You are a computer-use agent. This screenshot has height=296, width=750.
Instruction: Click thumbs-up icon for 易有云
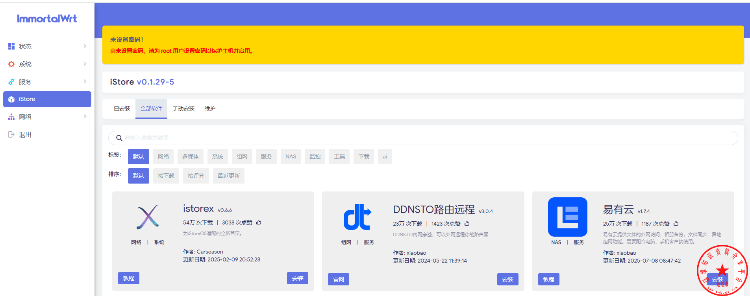coord(676,224)
